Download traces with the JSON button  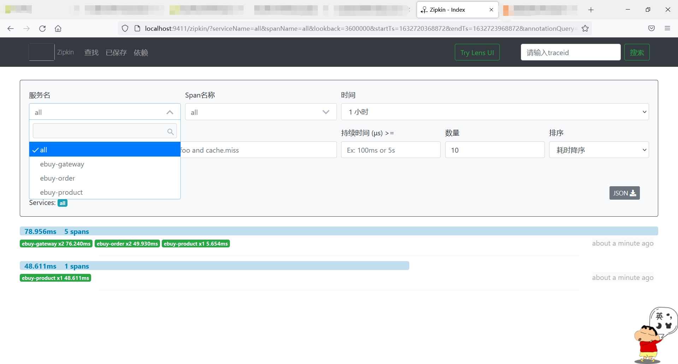pos(624,193)
